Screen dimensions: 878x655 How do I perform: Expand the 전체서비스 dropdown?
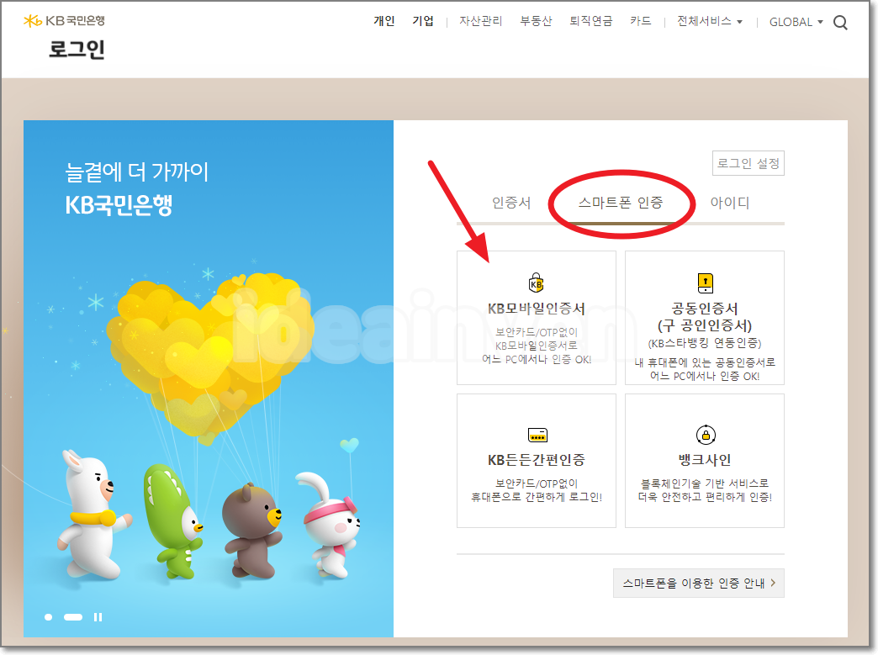pyautogui.click(x=710, y=21)
